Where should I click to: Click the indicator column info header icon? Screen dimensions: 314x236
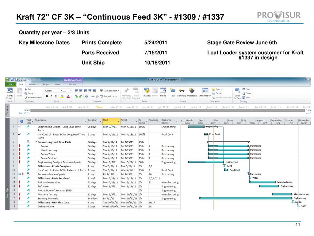(x=22, y=121)
